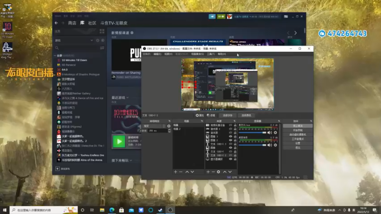381x214 pixels.
Task: Toggle lock on 图像 3 source
Action: (x=235, y=136)
